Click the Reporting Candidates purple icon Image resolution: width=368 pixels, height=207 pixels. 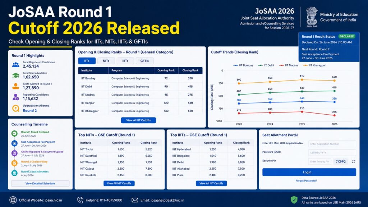click(16, 97)
